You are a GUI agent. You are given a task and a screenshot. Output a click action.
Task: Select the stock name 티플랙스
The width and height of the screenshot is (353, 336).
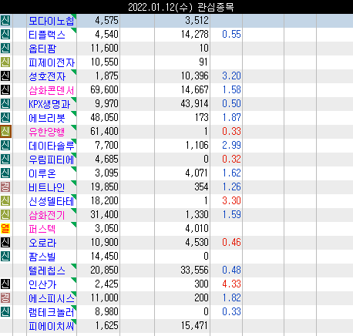pyautogui.click(x=47, y=35)
